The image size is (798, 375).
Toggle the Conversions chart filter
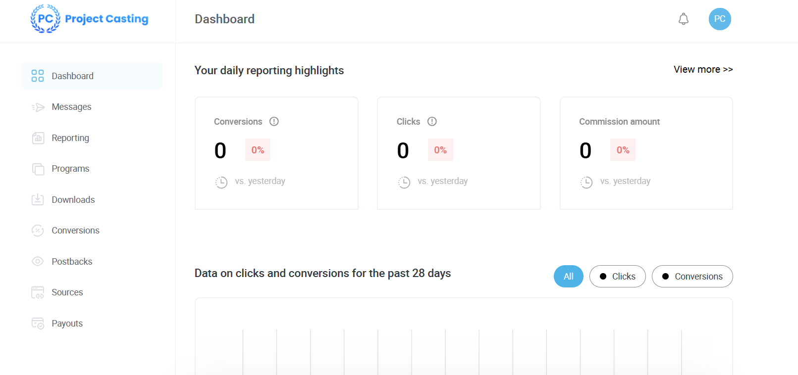(692, 277)
